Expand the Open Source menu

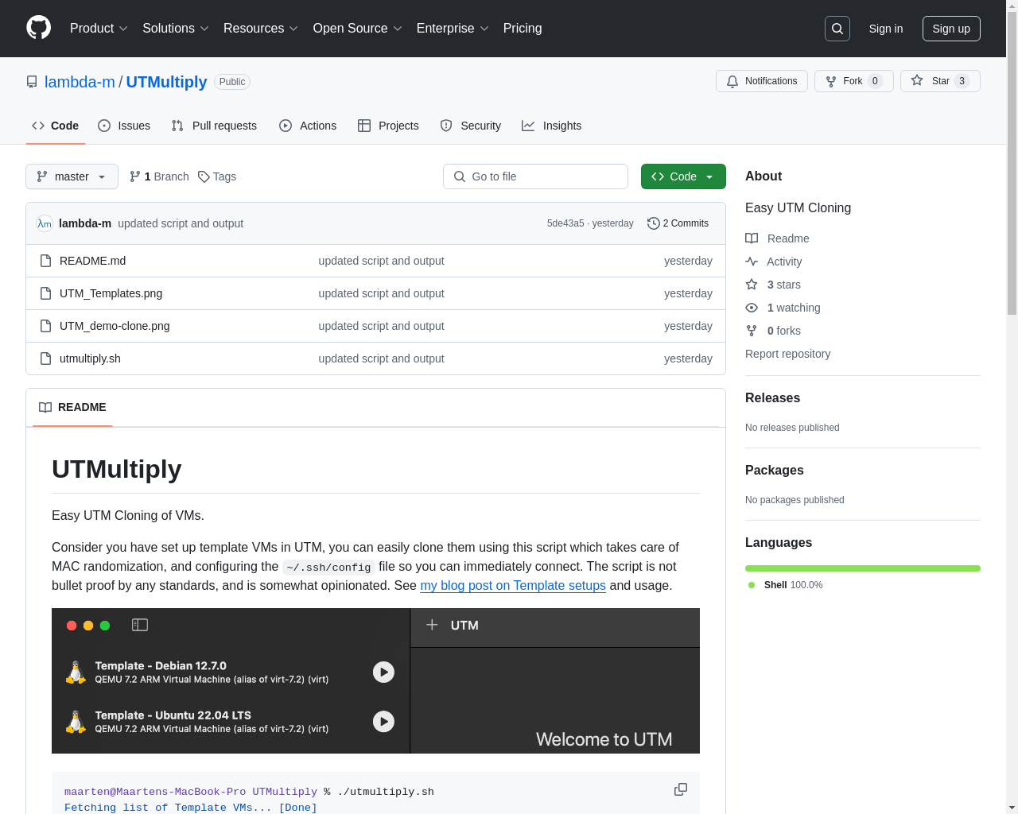click(x=358, y=29)
